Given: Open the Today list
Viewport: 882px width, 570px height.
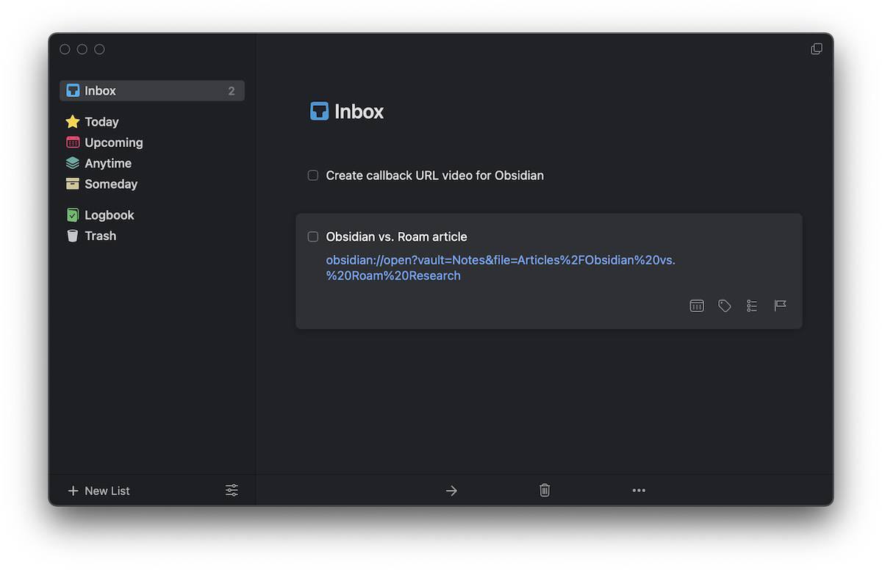Looking at the screenshot, I should coord(101,122).
